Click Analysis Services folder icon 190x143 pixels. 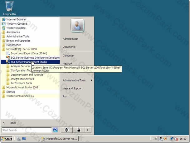click(x=8, y=66)
